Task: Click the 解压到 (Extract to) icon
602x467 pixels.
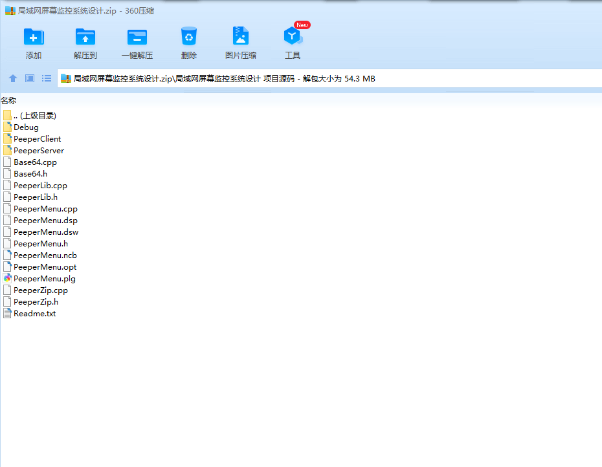Action: point(85,37)
